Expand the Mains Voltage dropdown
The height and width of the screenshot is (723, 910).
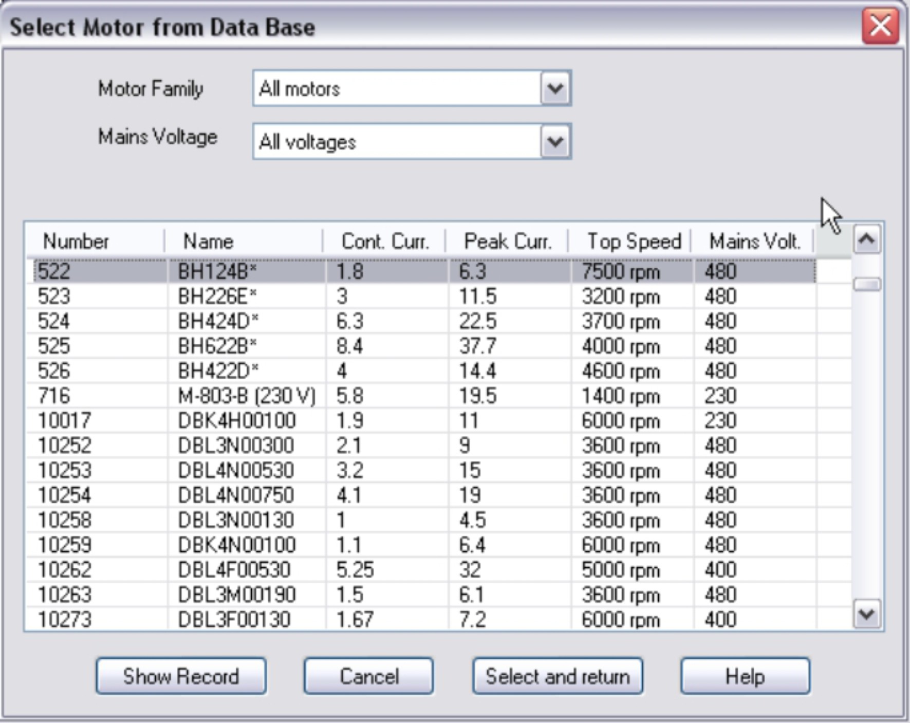click(555, 141)
